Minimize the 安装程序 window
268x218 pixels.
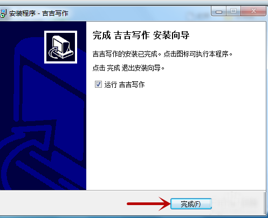(219, 11)
